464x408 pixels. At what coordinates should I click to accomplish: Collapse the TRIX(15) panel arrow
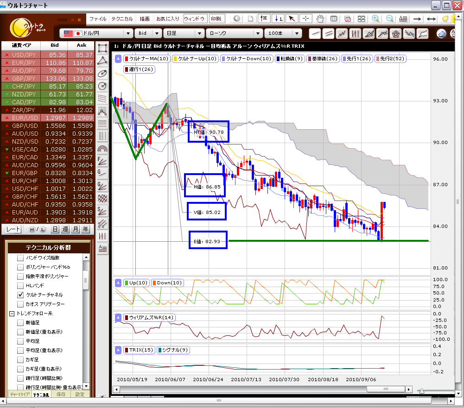(x=118, y=350)
